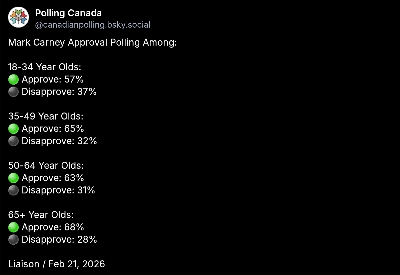Click the 35-49 Year Olds line

click(x=46, y=117)
